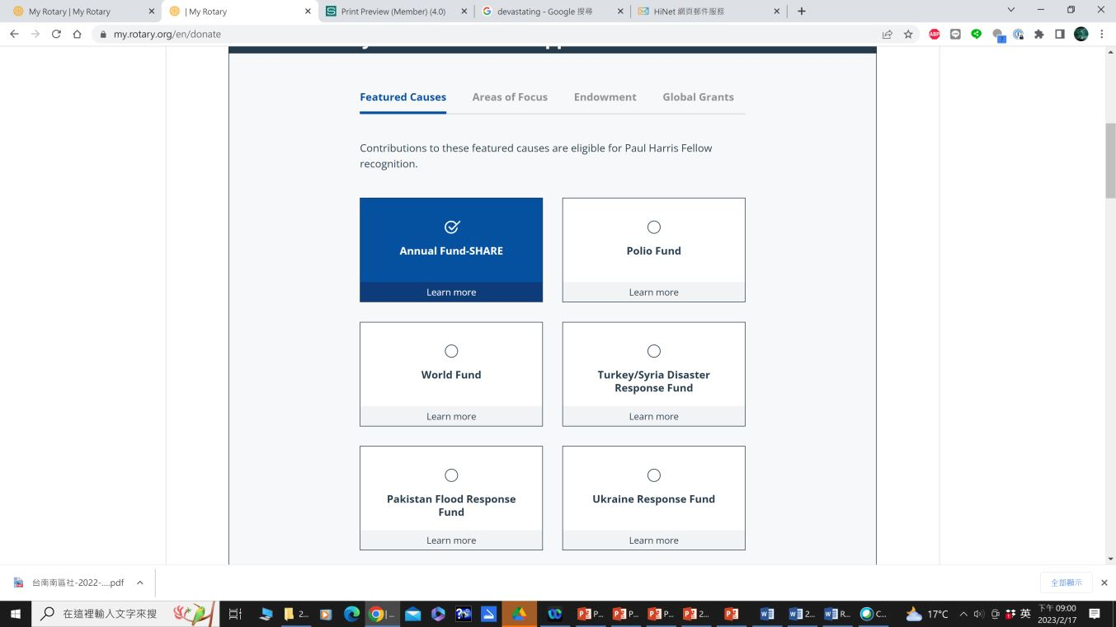Open the Mail app from the taskbar

pos(412,614)
